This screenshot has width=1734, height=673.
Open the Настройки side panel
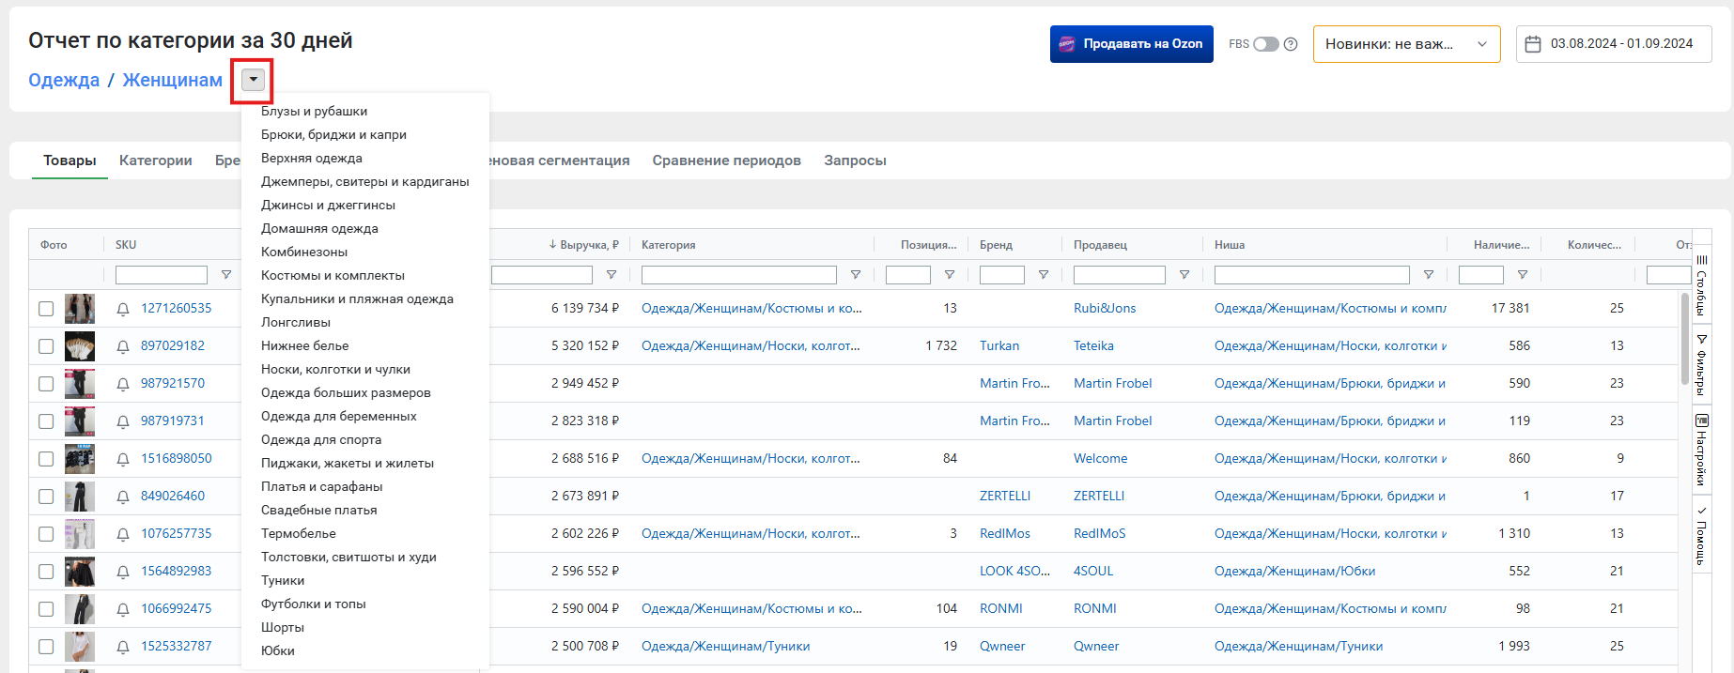pyautogui.click(x=1701, y=451)
